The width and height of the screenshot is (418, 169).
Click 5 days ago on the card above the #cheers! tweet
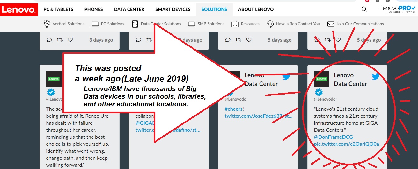(280, 40)
